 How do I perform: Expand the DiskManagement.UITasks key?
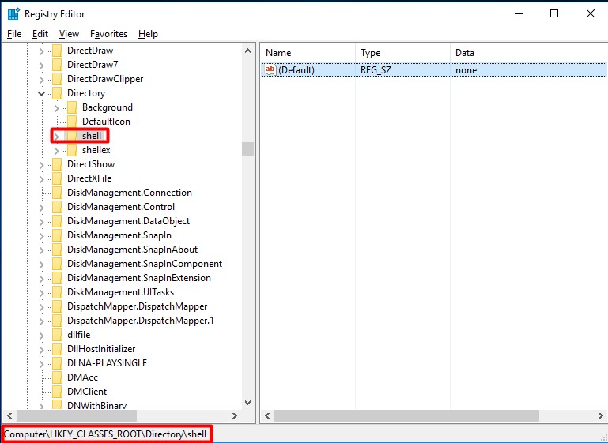coord(41,292)
